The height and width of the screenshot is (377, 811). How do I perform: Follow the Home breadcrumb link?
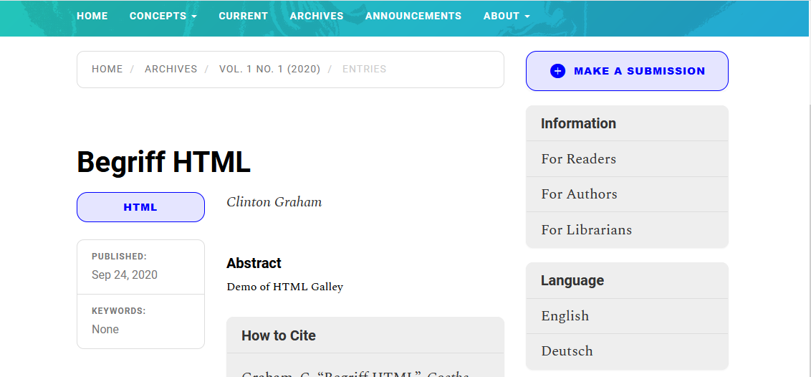(x=107, y=70)
